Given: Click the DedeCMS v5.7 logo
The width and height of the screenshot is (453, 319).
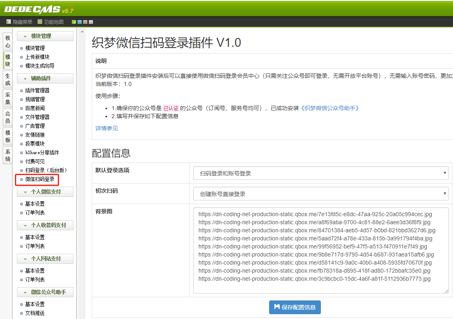Looking at the screenshot, I should (x=39, y=9).
